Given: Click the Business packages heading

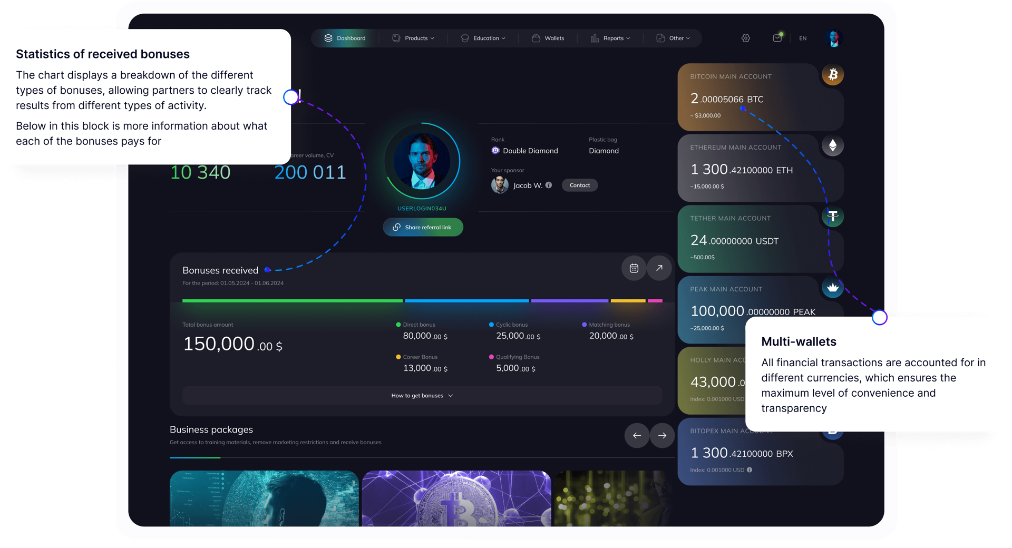Looking at the screenshot, I should tap(211, 429).
